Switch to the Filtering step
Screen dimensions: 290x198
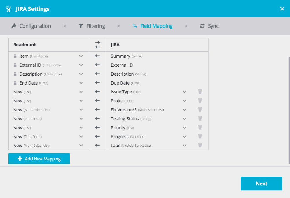[x=92, y=26]
